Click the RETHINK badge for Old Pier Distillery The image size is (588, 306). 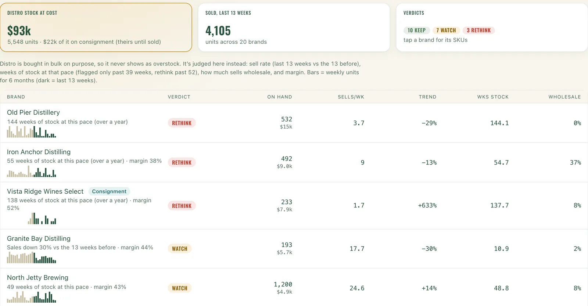[x=182, y=123]
